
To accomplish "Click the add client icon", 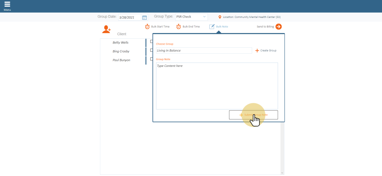I will [x=106, y=29].
